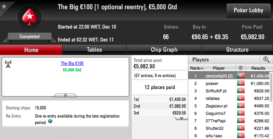The width and height of the screenshot is (273, 139).
Task: Click the favorite star icon in corner
Action: pyautogui.click(x=4, y=6)
